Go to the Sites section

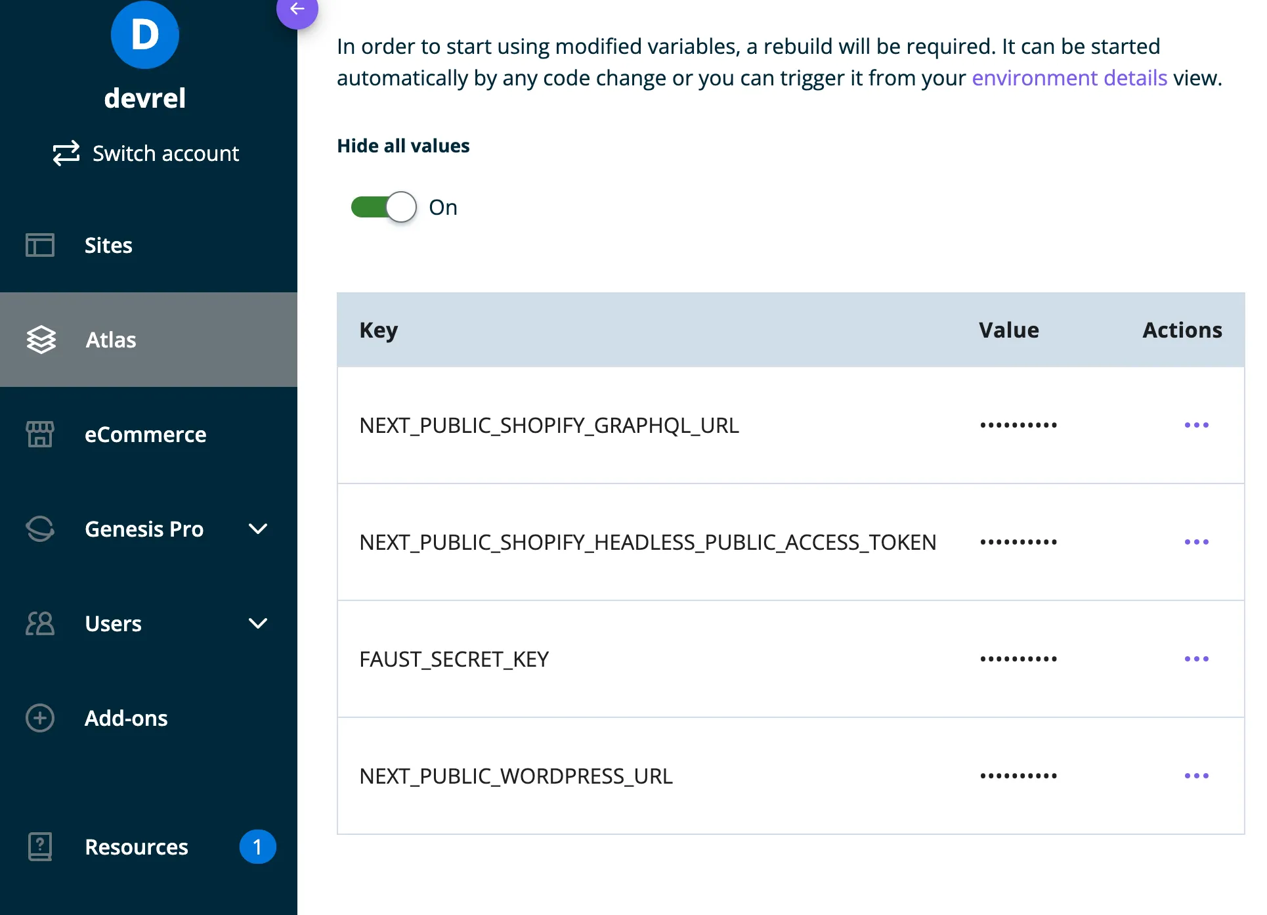[x=108, y=245]
